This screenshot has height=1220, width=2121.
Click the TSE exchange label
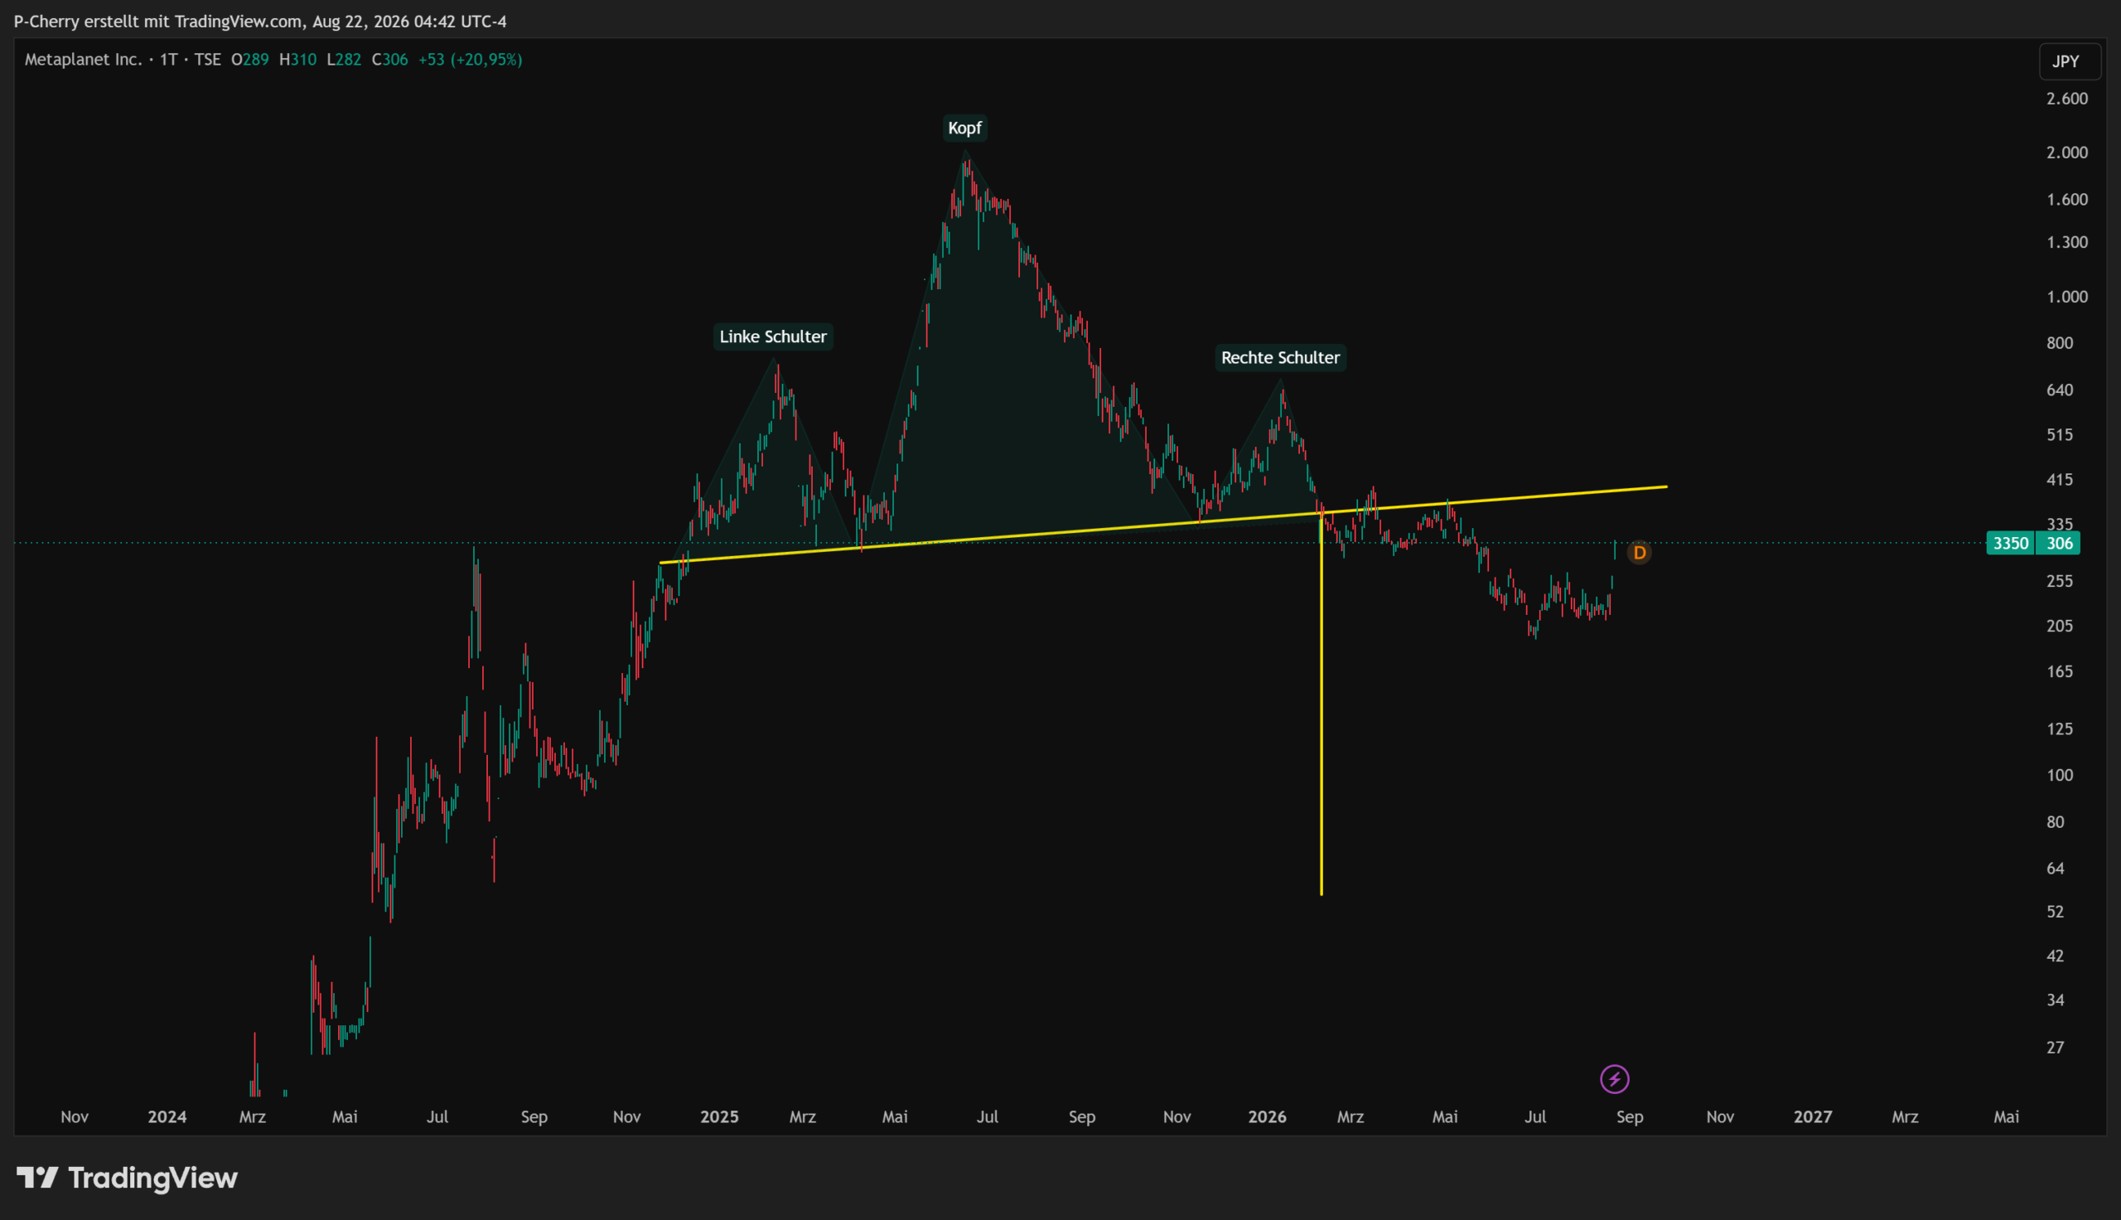pos(208,60)
